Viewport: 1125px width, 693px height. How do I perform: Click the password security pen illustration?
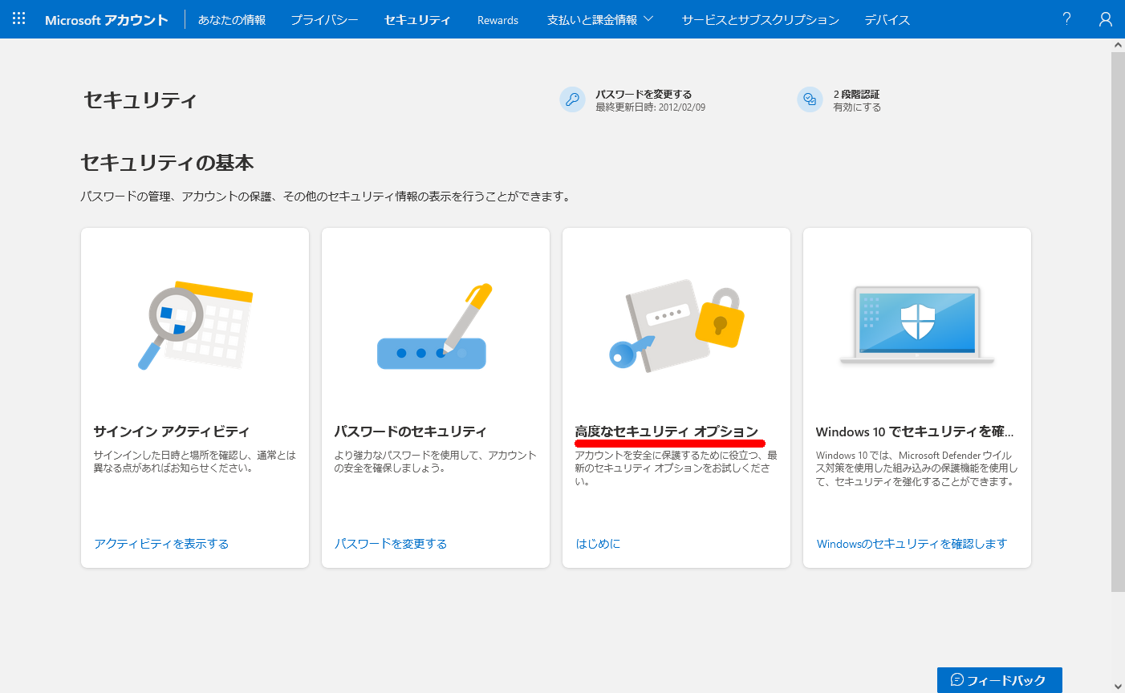[434, 326]
